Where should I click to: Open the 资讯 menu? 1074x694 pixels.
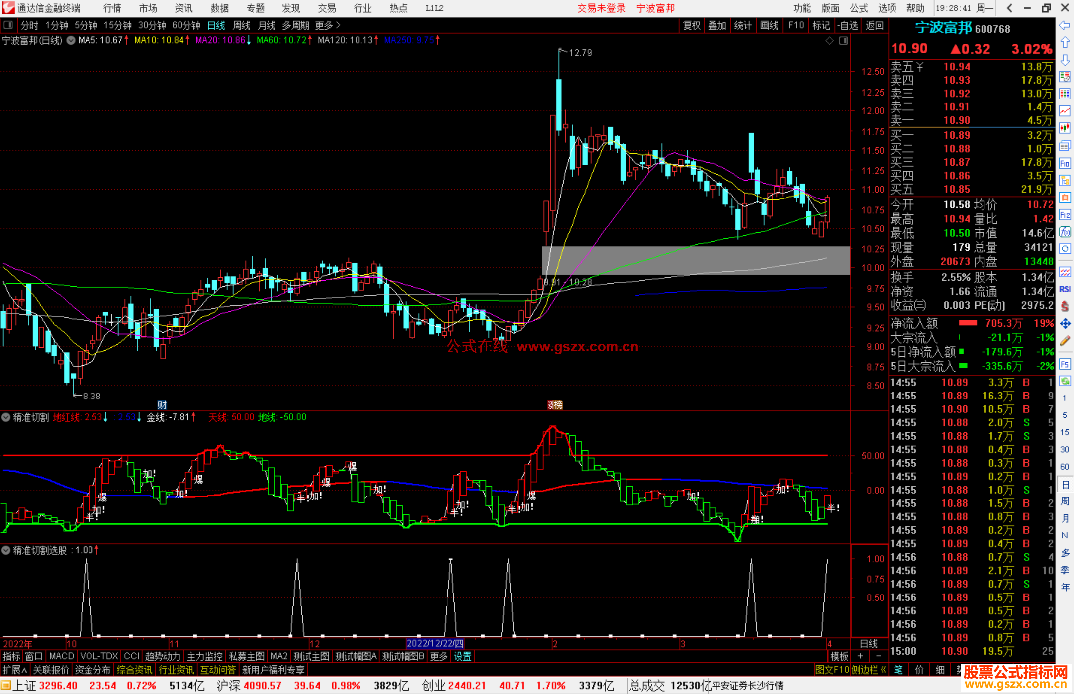pos(184,8)
